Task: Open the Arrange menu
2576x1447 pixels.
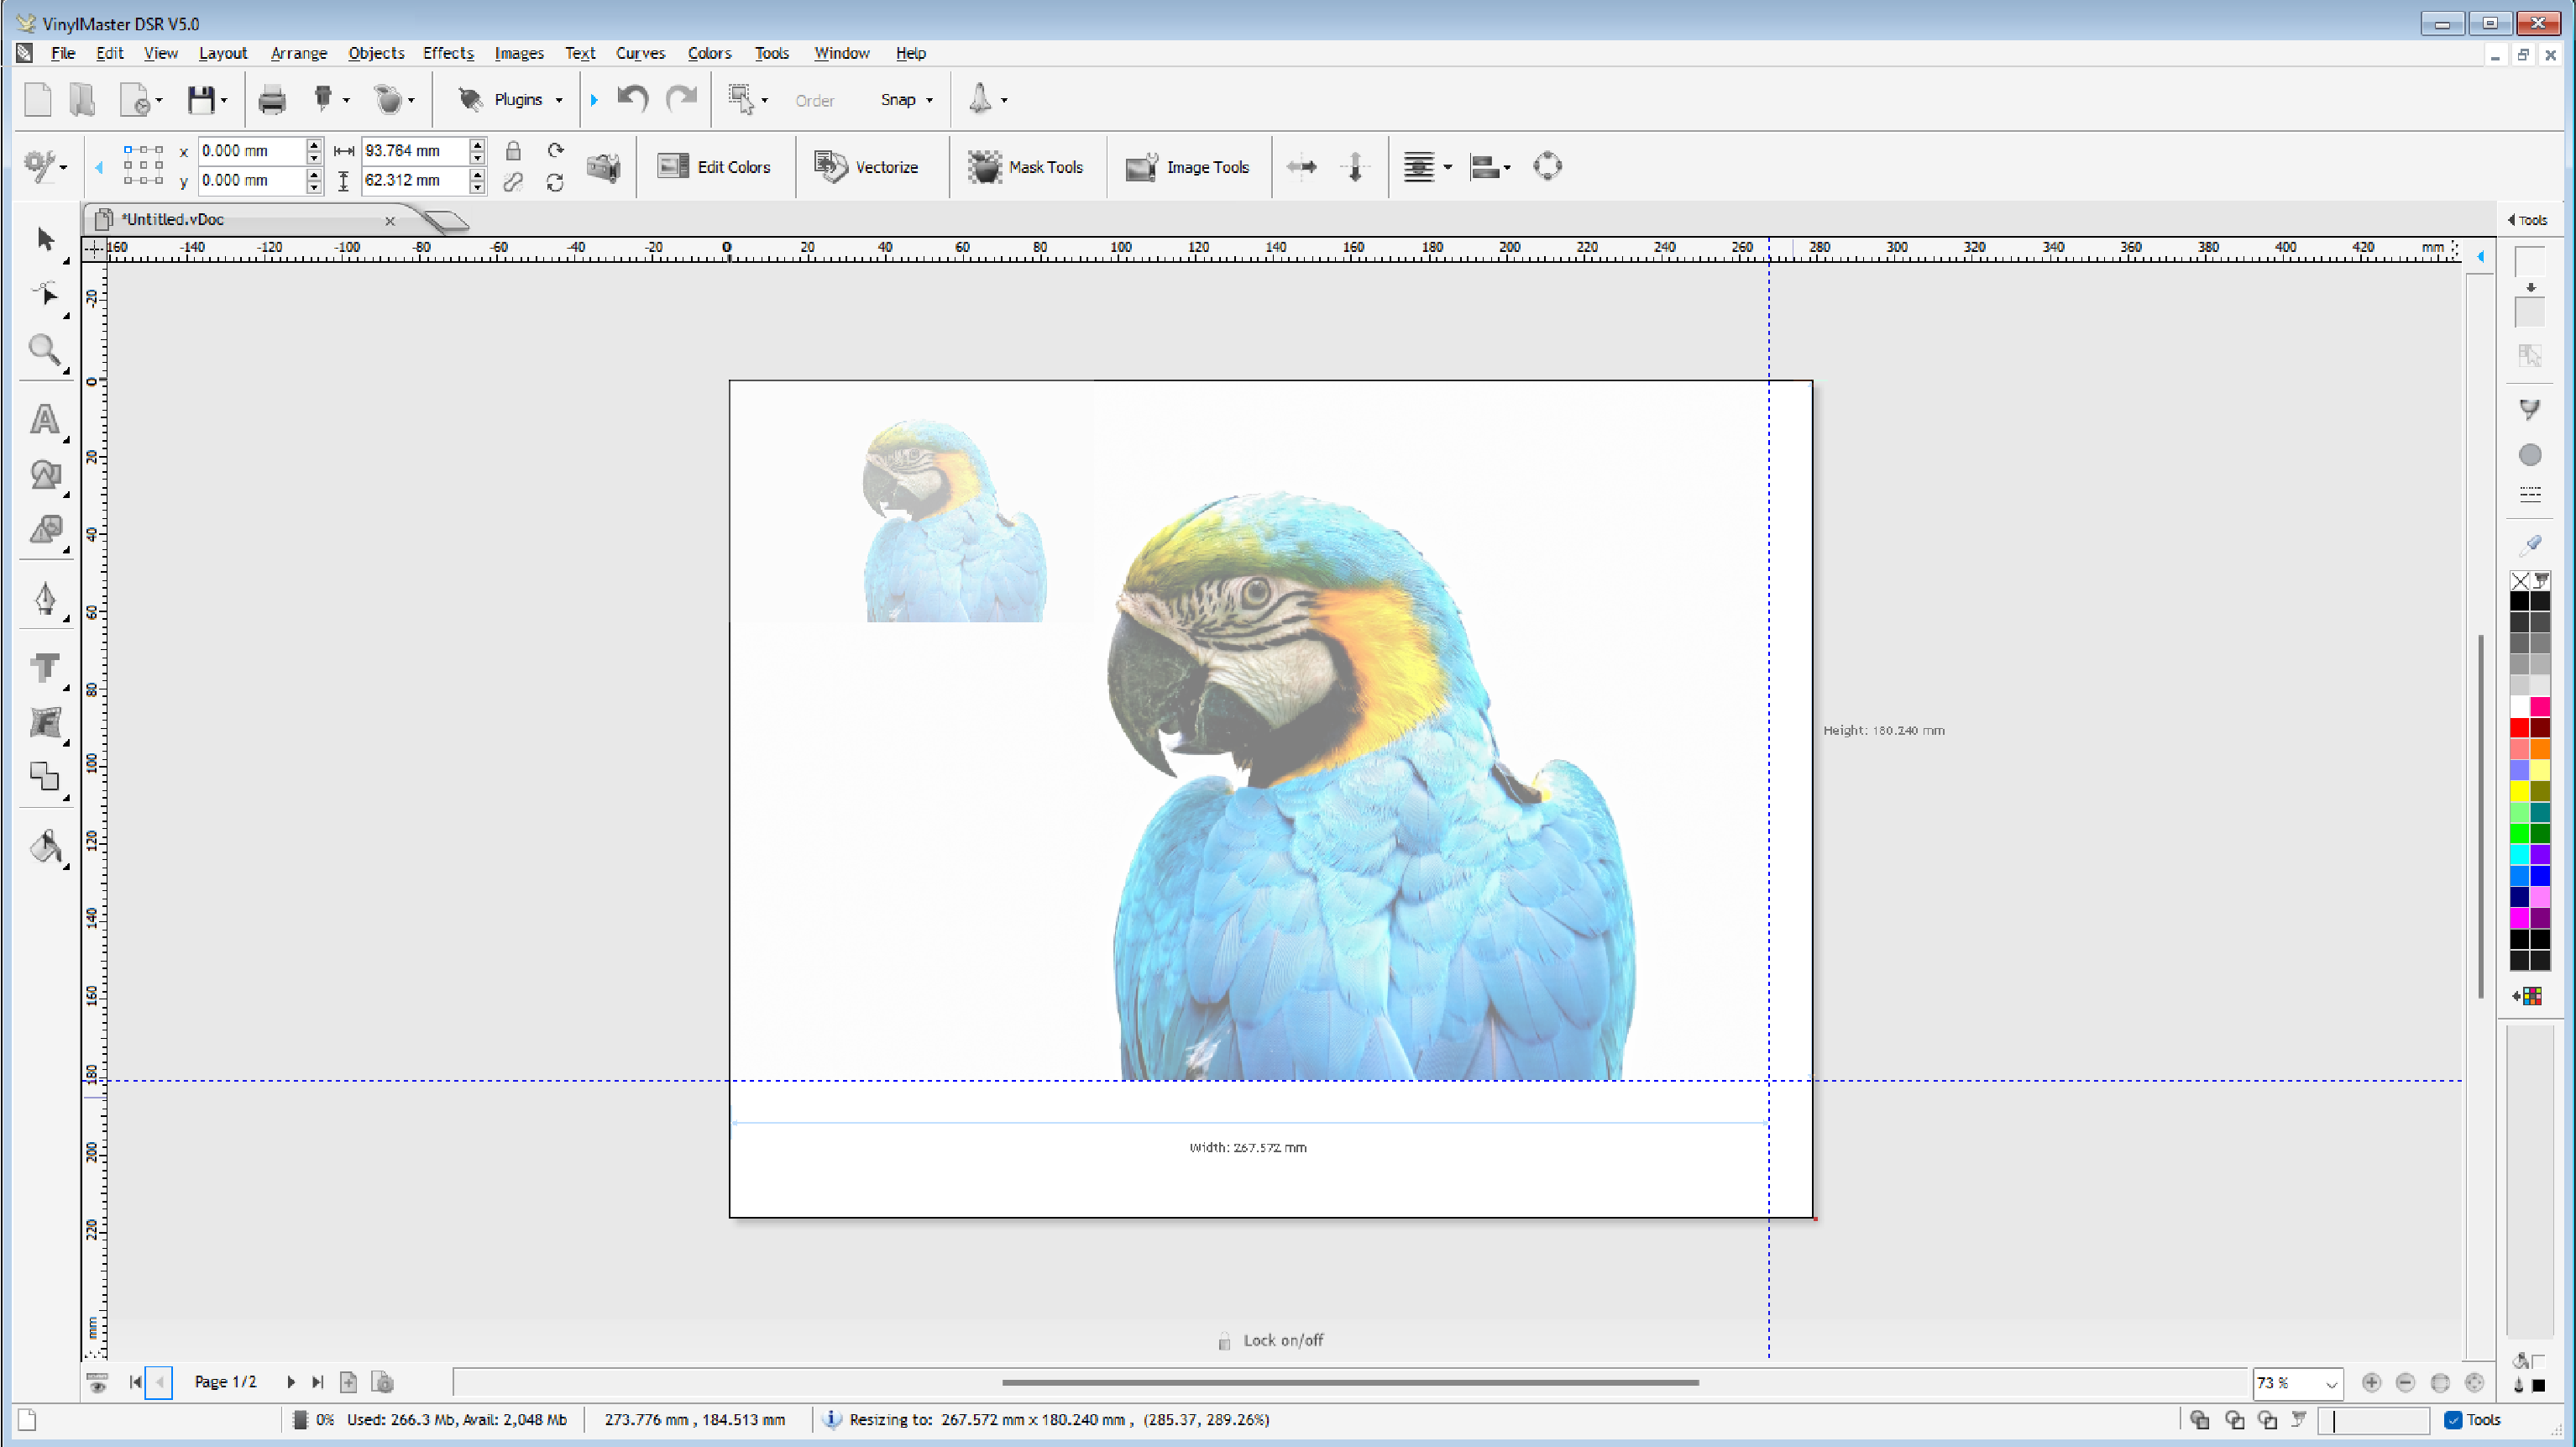Action: [299, 53]
